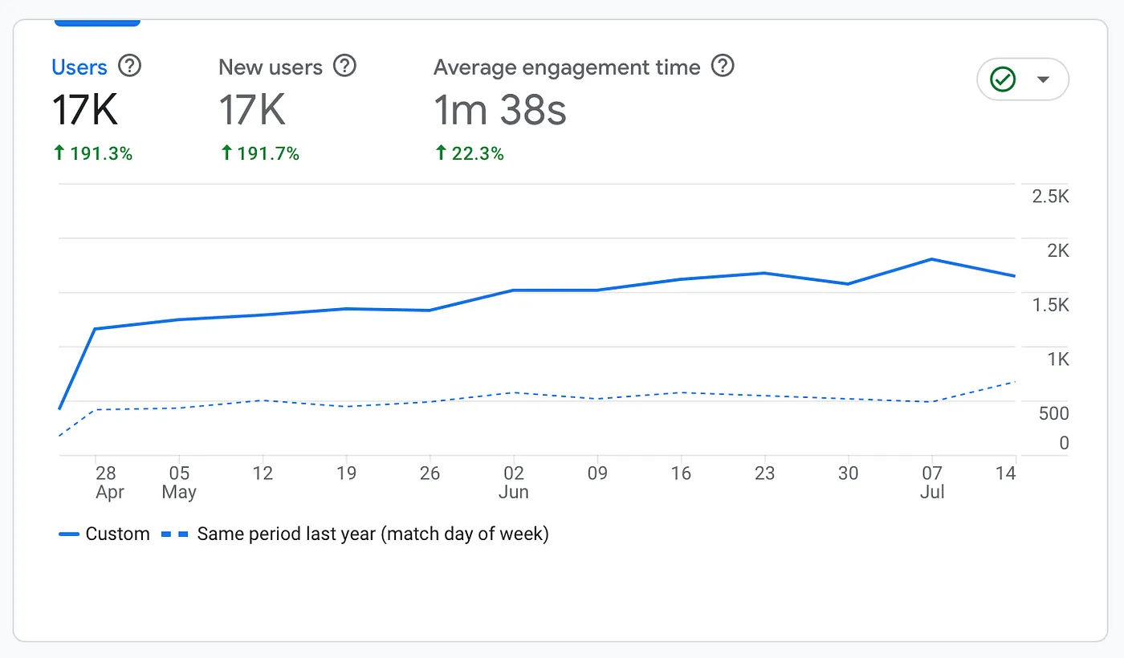Click the 1m 38s engagement value
This screenshot has width=1124, height=658.
(500, 110)
